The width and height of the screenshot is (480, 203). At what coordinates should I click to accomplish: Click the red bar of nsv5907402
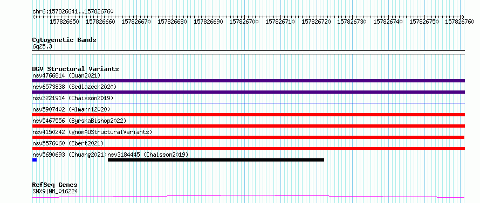(248, 115)
